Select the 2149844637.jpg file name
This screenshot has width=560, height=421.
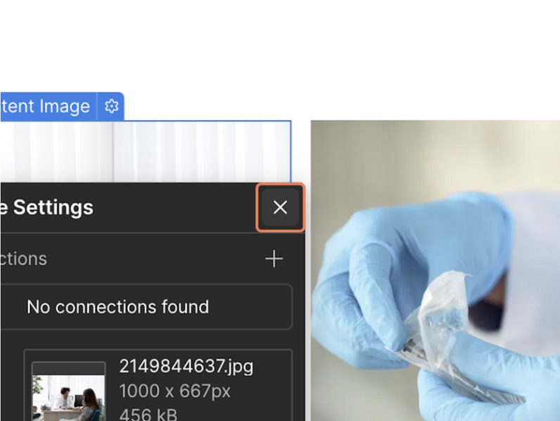click(186, 366)
